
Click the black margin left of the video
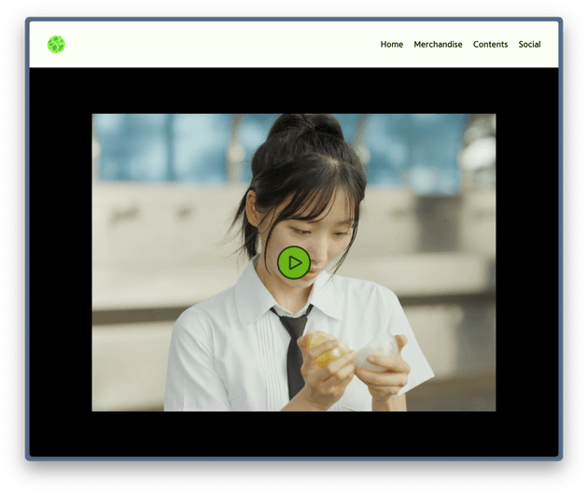point(61,261)
